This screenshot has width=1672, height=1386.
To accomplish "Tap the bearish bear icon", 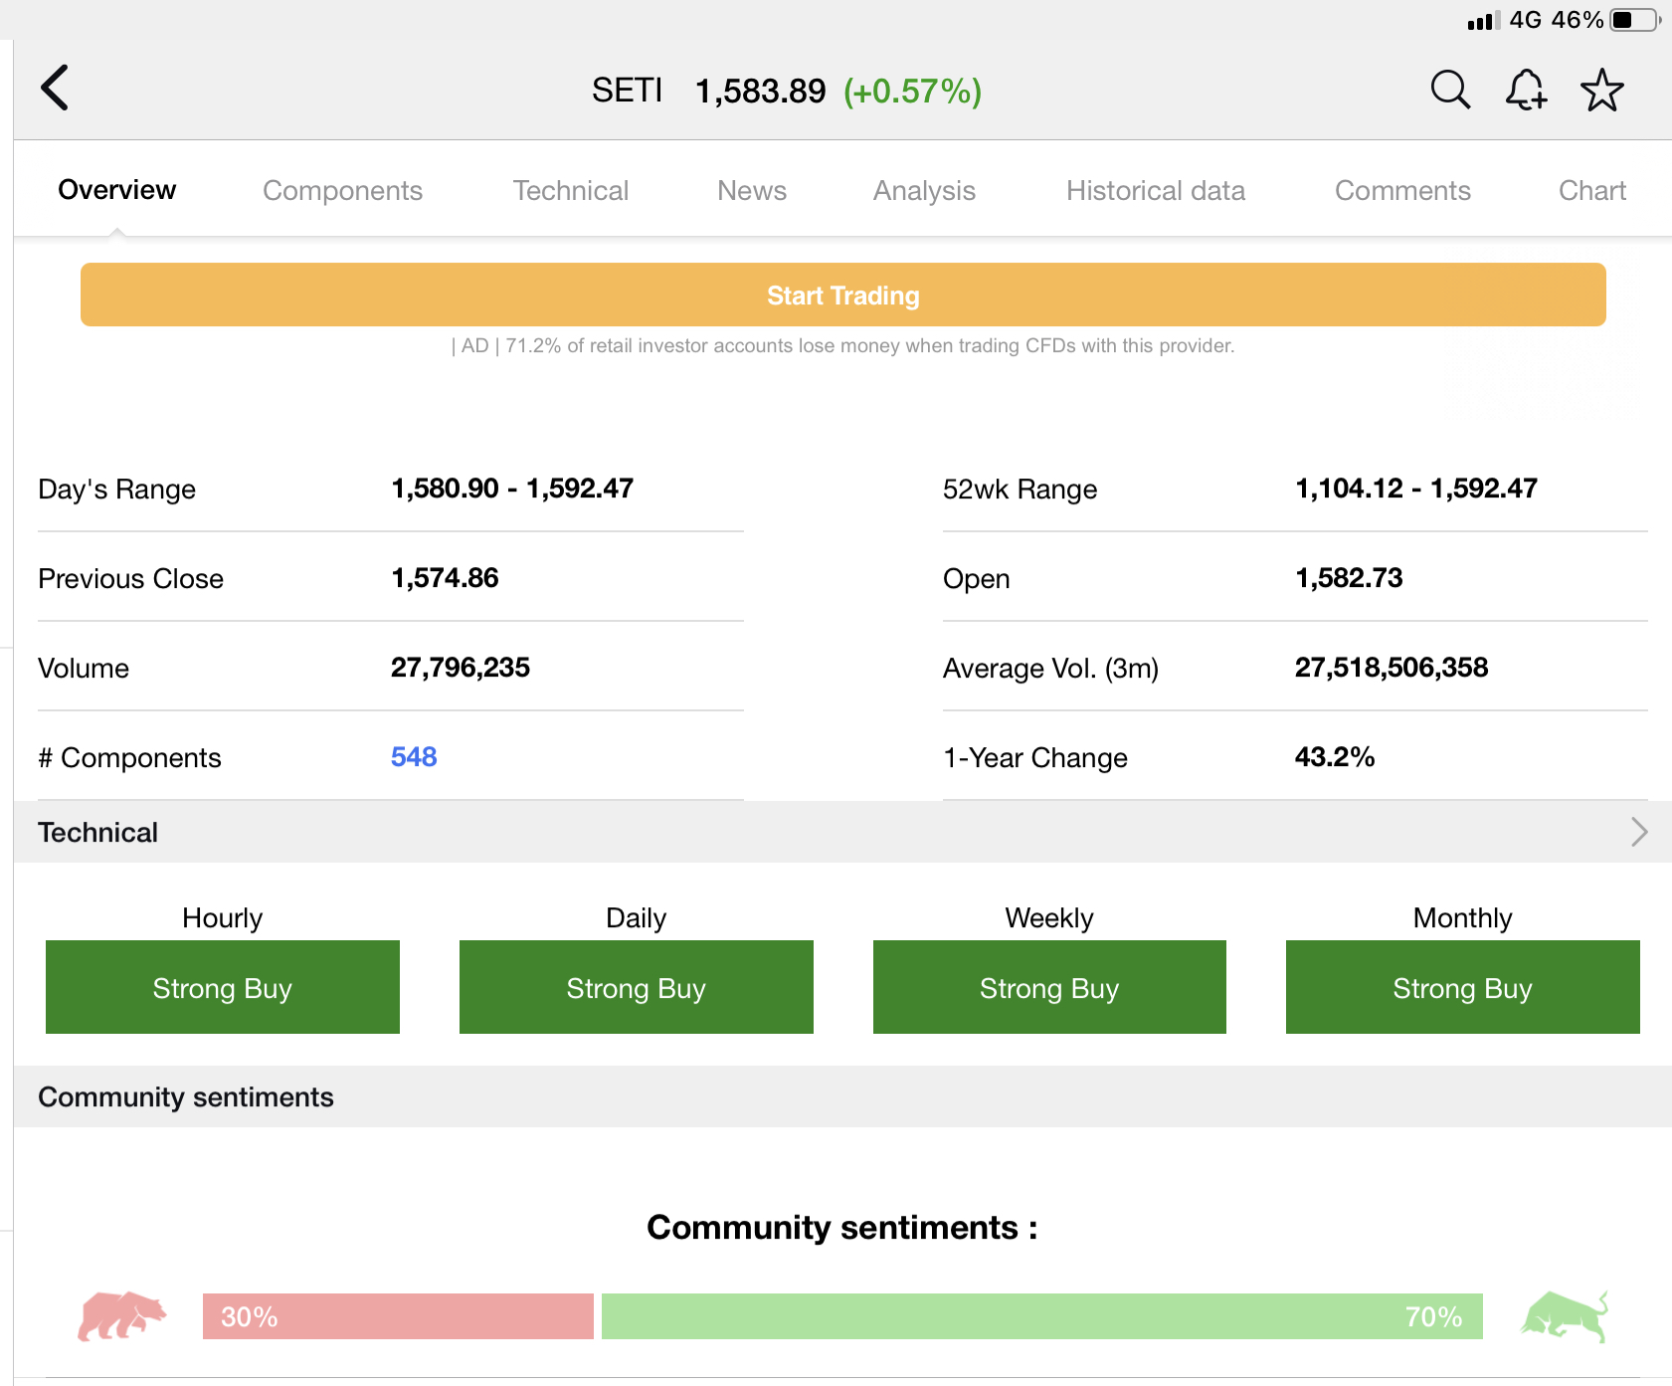I will click(x=121, y=1316).
